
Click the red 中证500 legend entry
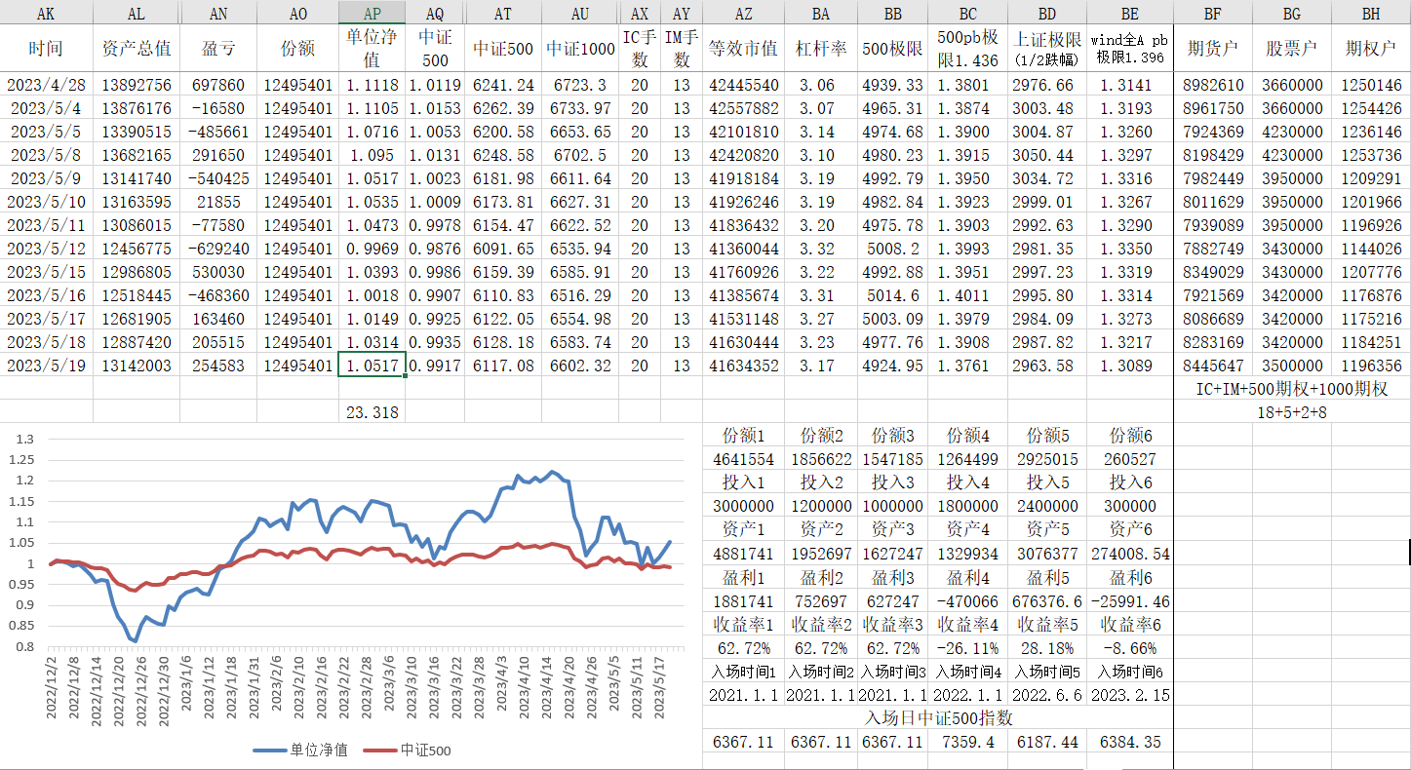[408, 751]
